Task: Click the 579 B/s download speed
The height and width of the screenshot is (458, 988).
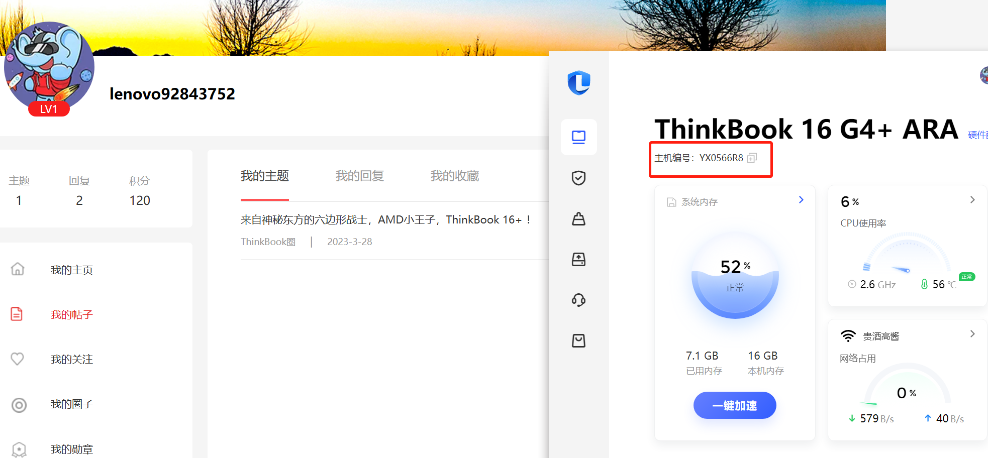Action: (x=877, y=418)
